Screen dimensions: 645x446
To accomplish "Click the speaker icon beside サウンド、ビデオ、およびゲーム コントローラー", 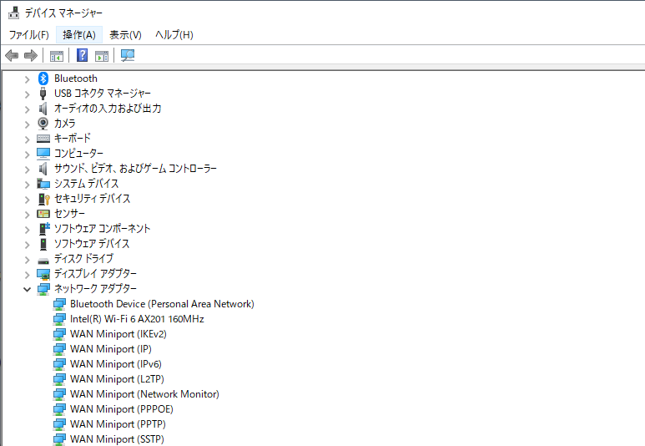I will [43, 169].
